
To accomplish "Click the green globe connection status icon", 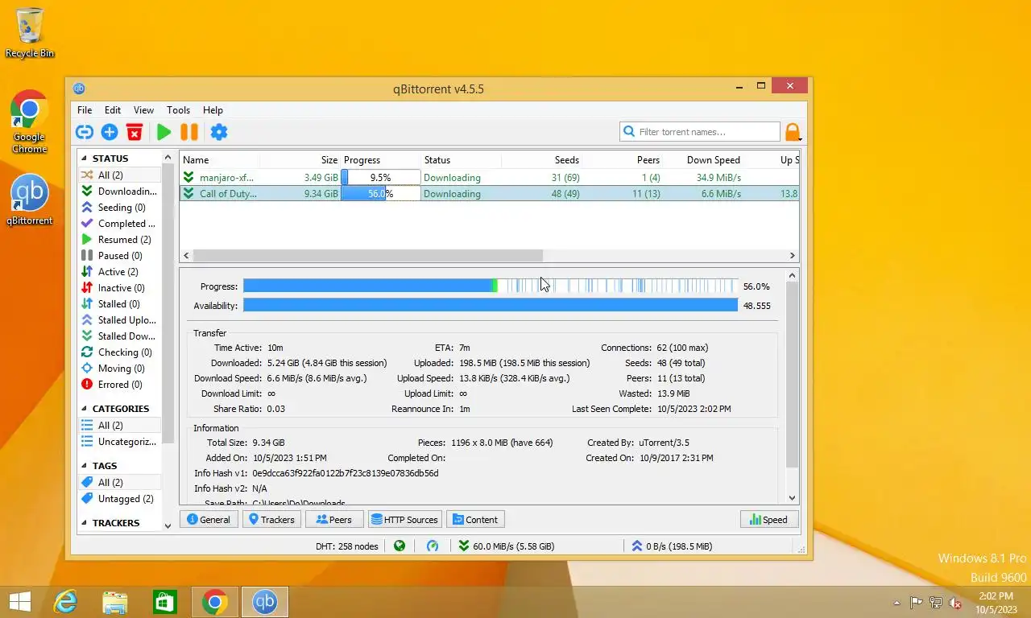I will click(x=400, y=546).
